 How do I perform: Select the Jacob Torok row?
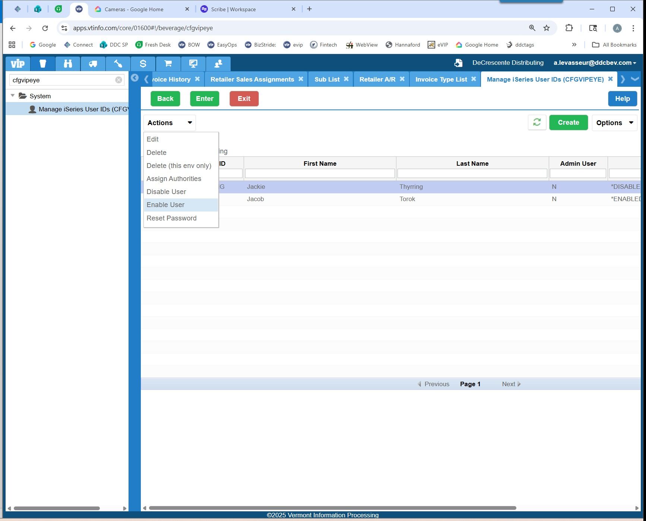391,199
